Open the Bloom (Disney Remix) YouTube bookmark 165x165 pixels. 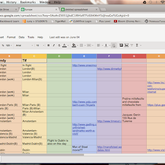pyautogui.click(x=128, y=21)
